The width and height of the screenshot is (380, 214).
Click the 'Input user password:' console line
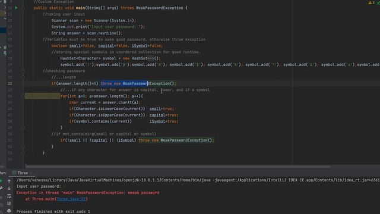tap(39, 186)
